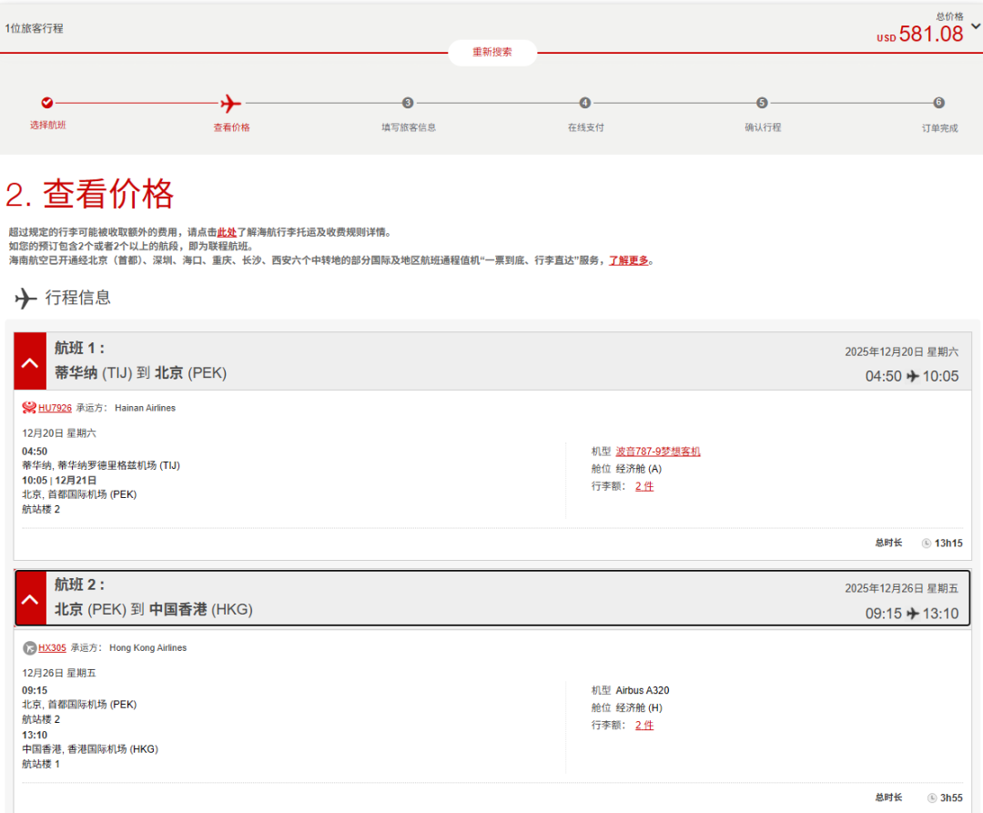Click the checkmark icon for 选择航班 step
This screenshot has width=983, height=813.
[x=47, y=103]
